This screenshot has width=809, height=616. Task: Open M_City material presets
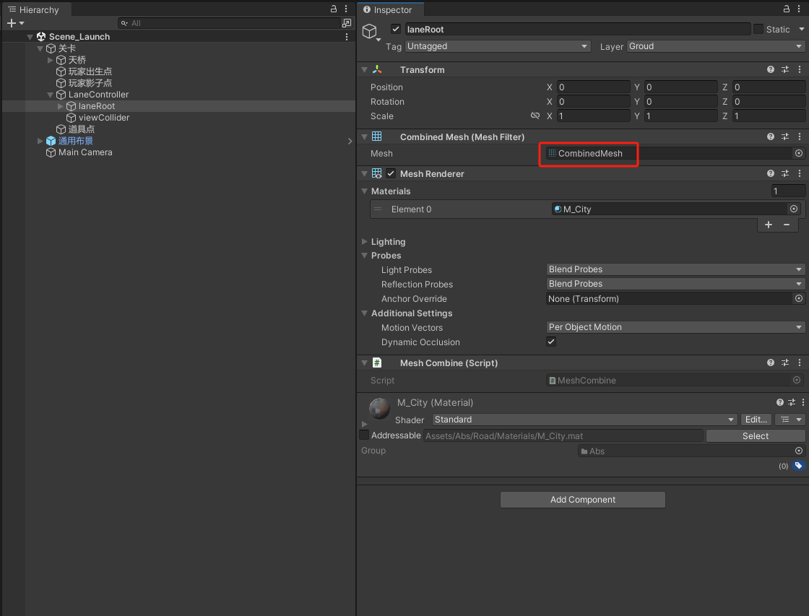(x=792, y=402)
